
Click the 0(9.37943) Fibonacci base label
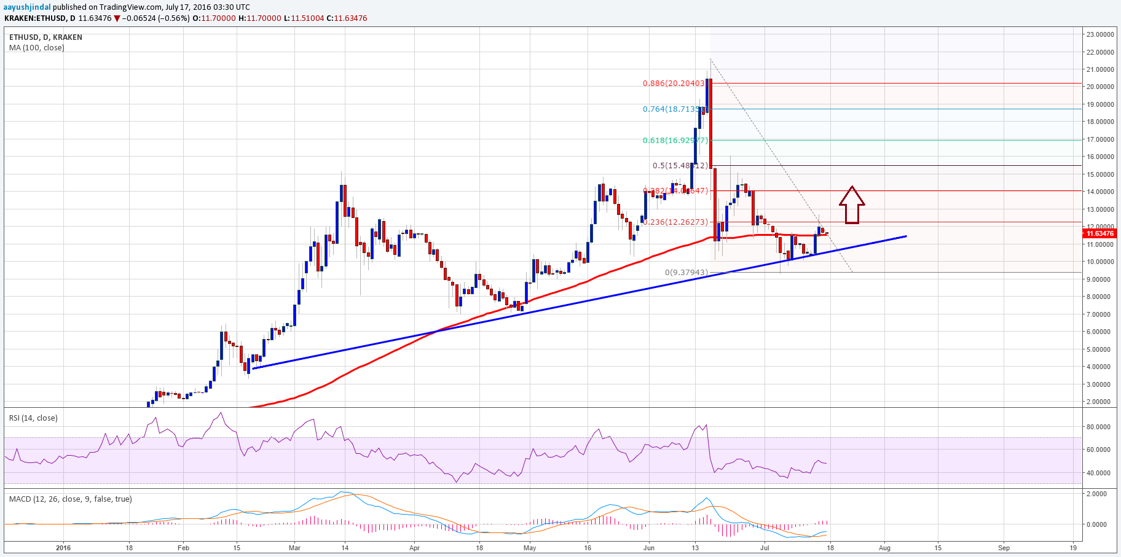coord(686,272)
